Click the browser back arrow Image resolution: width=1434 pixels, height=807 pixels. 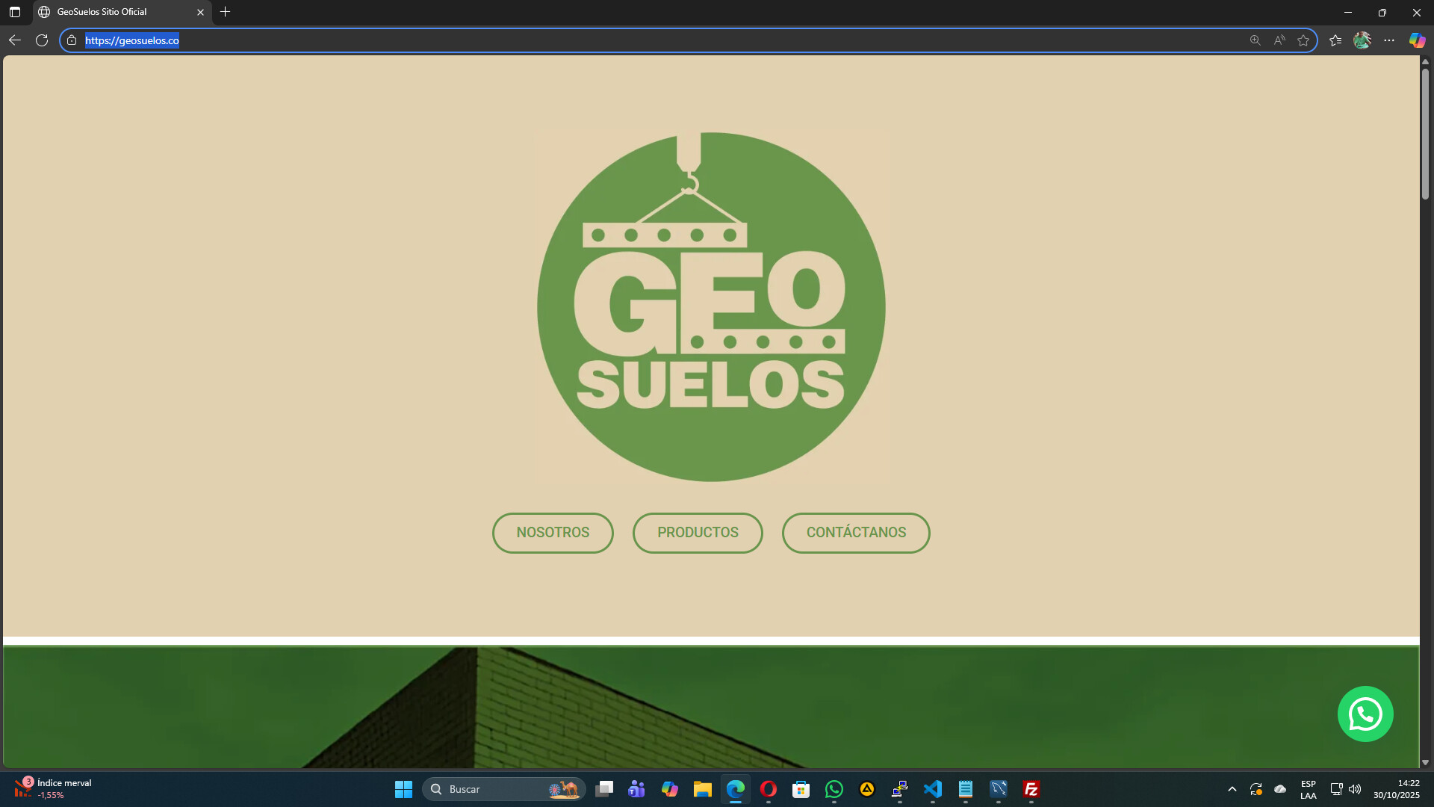(14, 40)
